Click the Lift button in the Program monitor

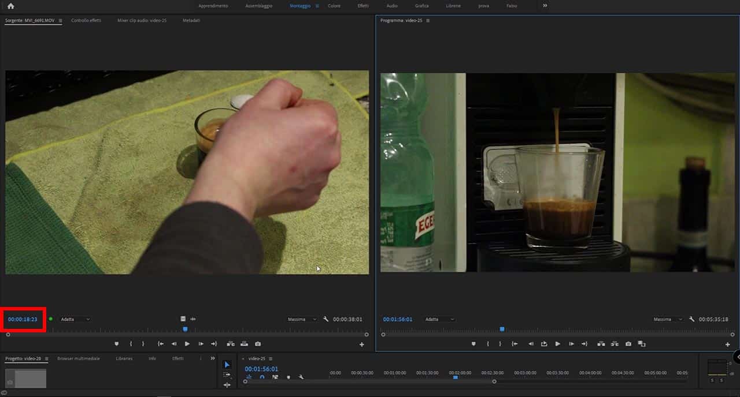pyautogui.click(x=601, y=344)
